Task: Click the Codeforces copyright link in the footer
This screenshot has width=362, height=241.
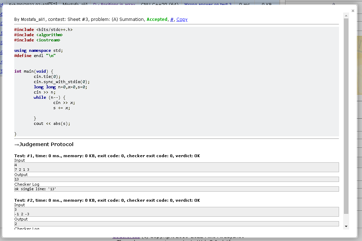Action: [x=126, y=236]
